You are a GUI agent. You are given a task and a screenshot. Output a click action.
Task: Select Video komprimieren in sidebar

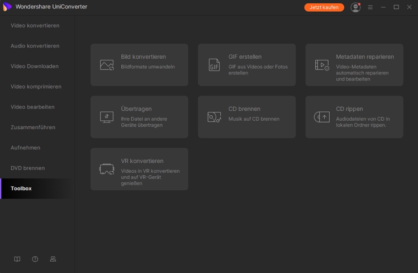click(36, 87)
